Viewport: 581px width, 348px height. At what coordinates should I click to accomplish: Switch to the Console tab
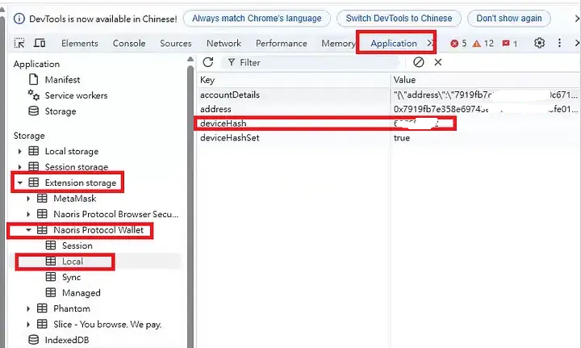click(129, 44)
